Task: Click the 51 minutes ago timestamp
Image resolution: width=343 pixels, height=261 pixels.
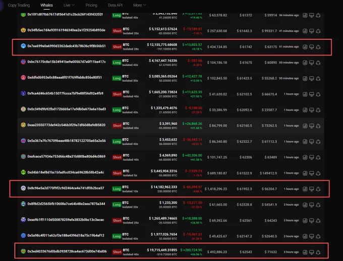Action: [289, 46]
